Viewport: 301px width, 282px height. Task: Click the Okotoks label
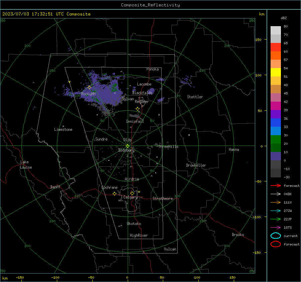pyautogui.click(x=134, y=224)
